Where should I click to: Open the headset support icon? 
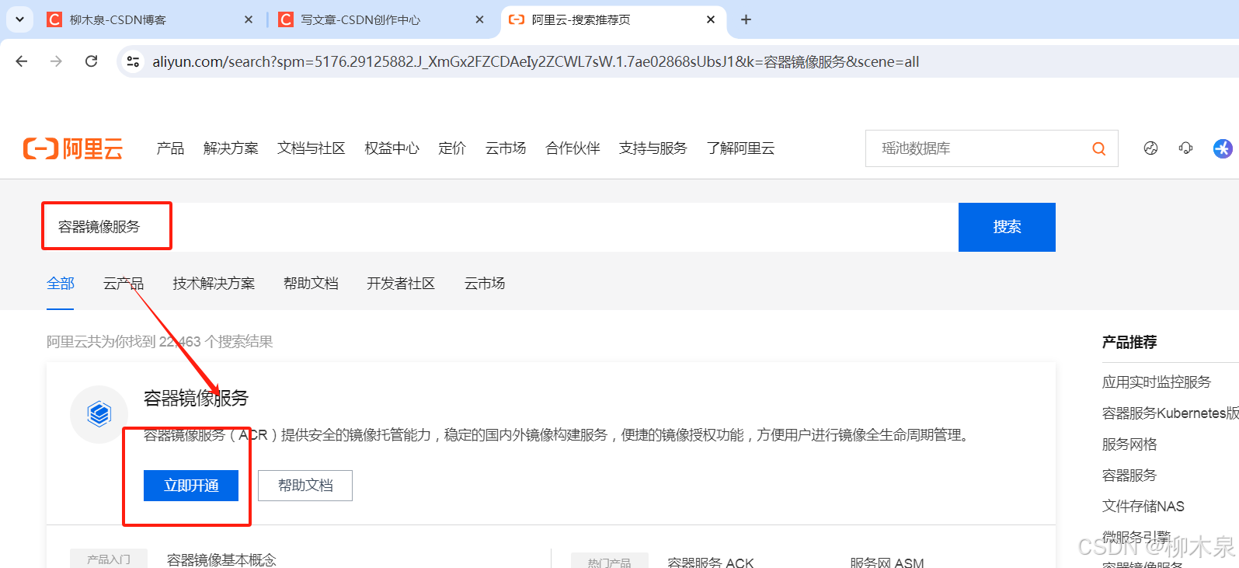[1185, 148]
